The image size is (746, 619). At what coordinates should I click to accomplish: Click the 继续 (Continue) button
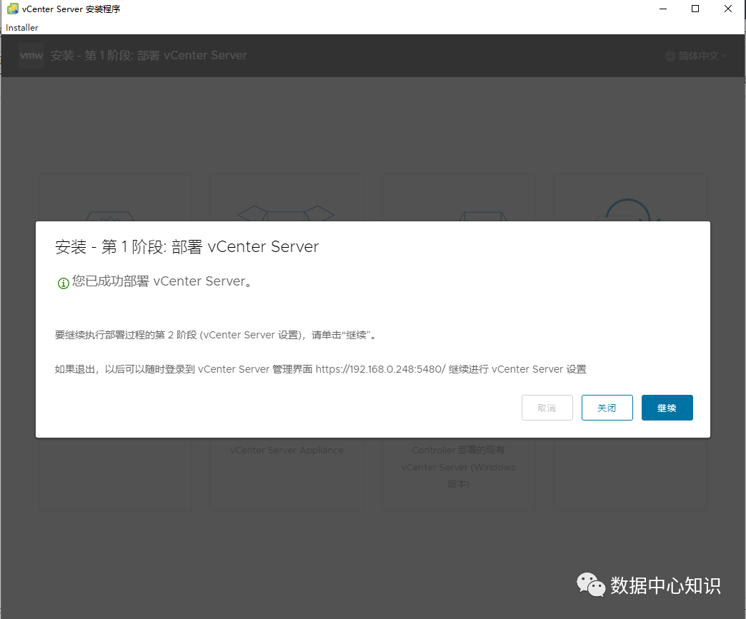pyautogui.click(x=667, y=408)
